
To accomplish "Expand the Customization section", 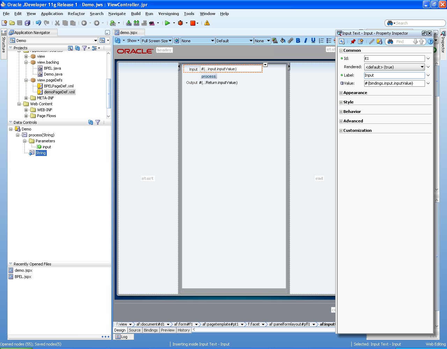I will click(341, 131).
